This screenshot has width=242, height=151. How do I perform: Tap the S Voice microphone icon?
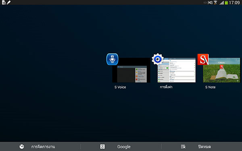pos(113,59)
